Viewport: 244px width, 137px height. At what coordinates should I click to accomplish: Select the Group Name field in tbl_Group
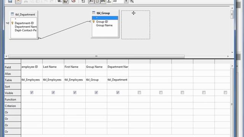104,25
